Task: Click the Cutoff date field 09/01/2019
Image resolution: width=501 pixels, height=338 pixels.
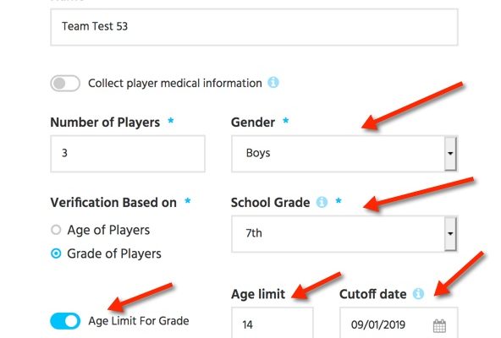Action: (x=399, y=323)
